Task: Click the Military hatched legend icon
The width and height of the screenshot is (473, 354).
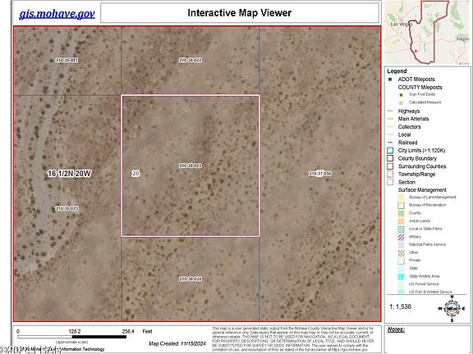Action: [x=402, y=237]
